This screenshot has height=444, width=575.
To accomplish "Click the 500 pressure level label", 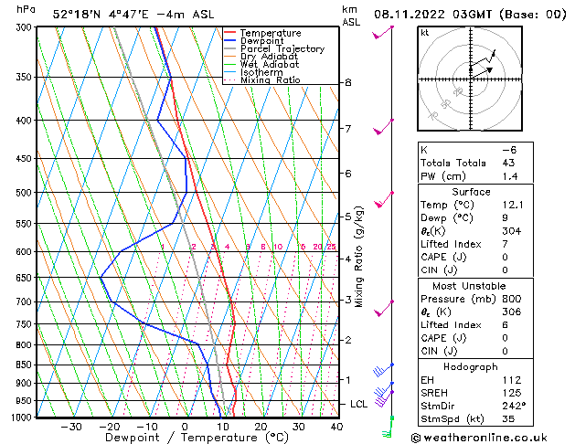I will coord(26,193).
